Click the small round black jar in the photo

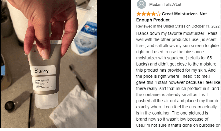click(x=10, y=106)
